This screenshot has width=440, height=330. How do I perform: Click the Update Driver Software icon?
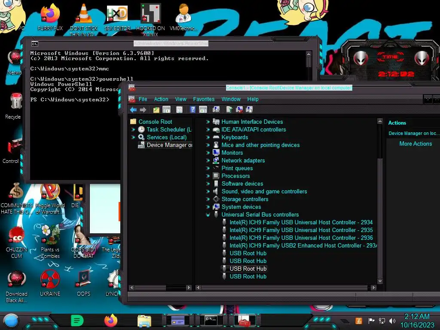(x=229, y=110)
